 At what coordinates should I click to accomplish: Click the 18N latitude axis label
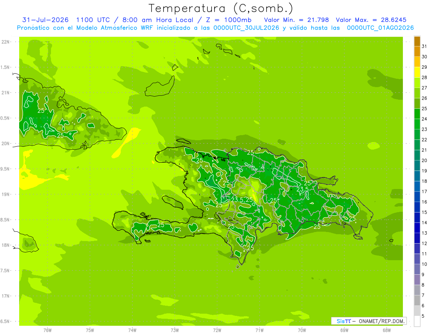6,245
